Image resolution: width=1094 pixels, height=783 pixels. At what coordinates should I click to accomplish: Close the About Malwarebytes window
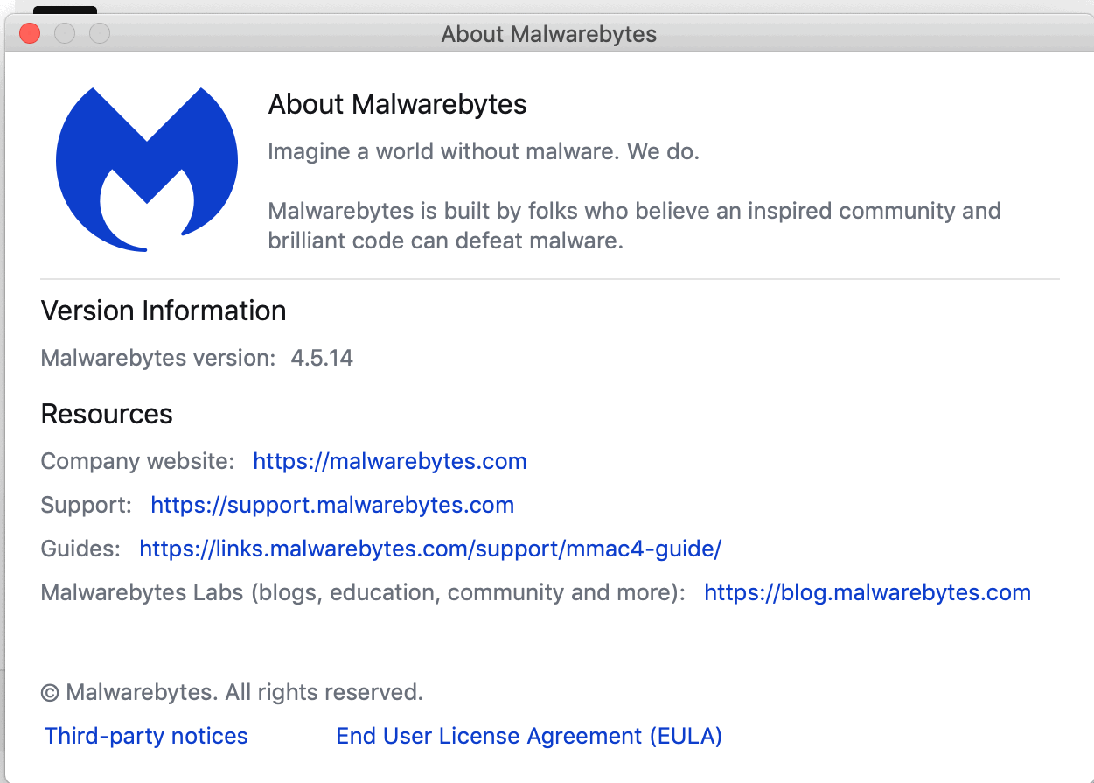[30, 34]
